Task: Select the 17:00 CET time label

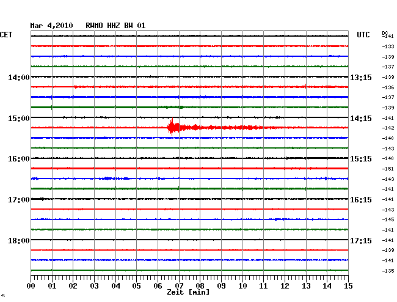Action: coord(19,200)
